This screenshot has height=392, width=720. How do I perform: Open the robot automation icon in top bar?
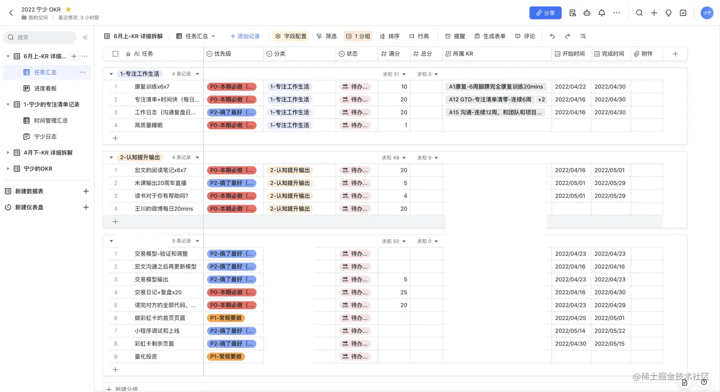[587, 13]
